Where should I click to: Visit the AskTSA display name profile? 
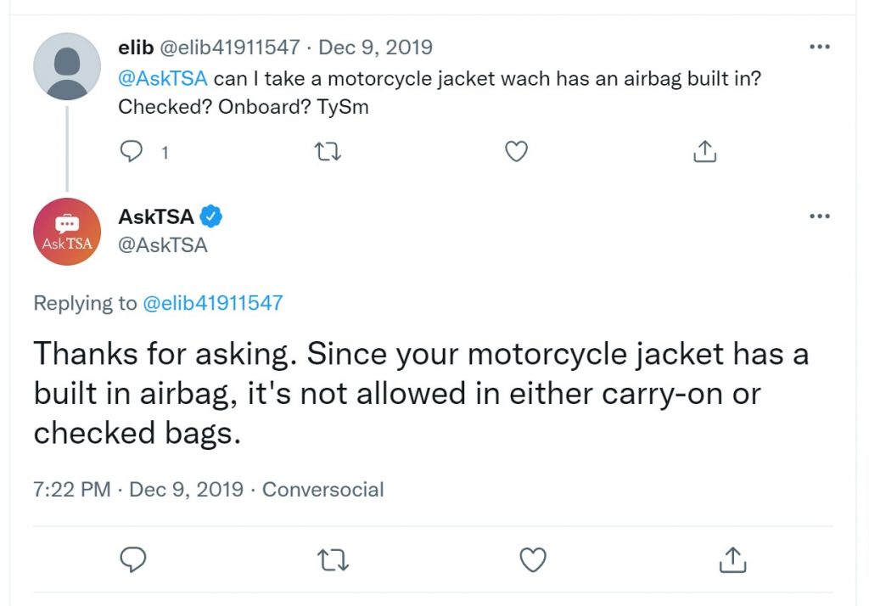click(156, 216)
